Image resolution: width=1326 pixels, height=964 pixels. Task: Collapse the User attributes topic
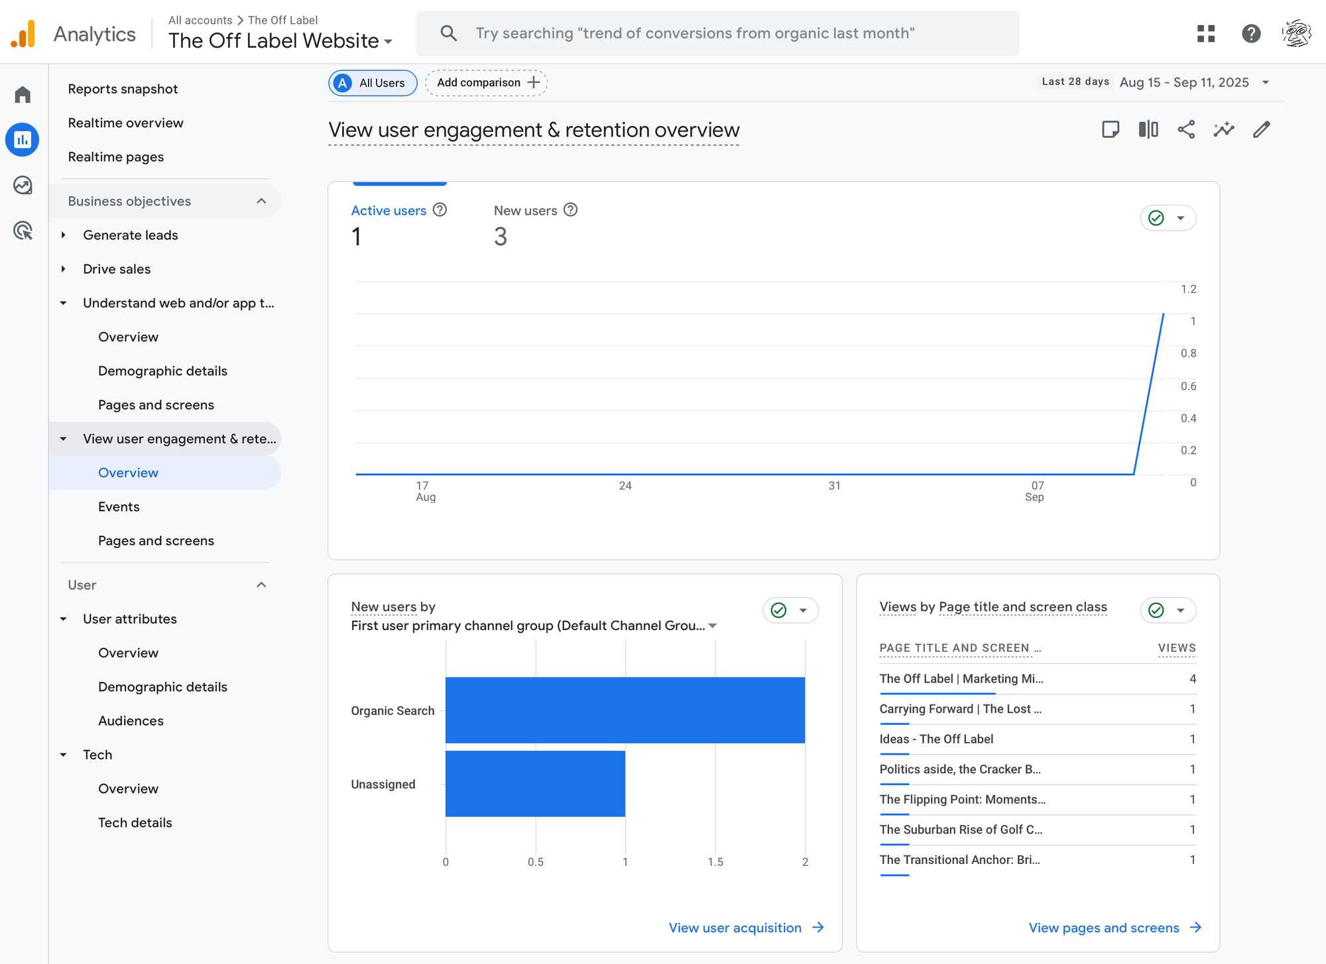coord(63,619)
